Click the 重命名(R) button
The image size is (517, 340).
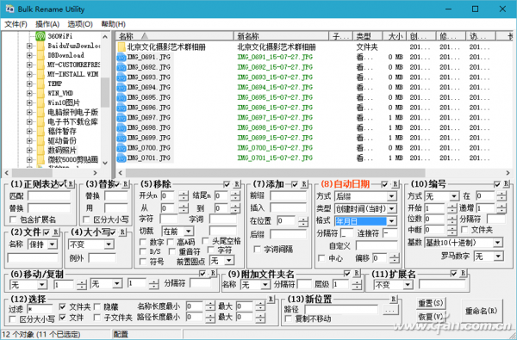pos(482,311)
